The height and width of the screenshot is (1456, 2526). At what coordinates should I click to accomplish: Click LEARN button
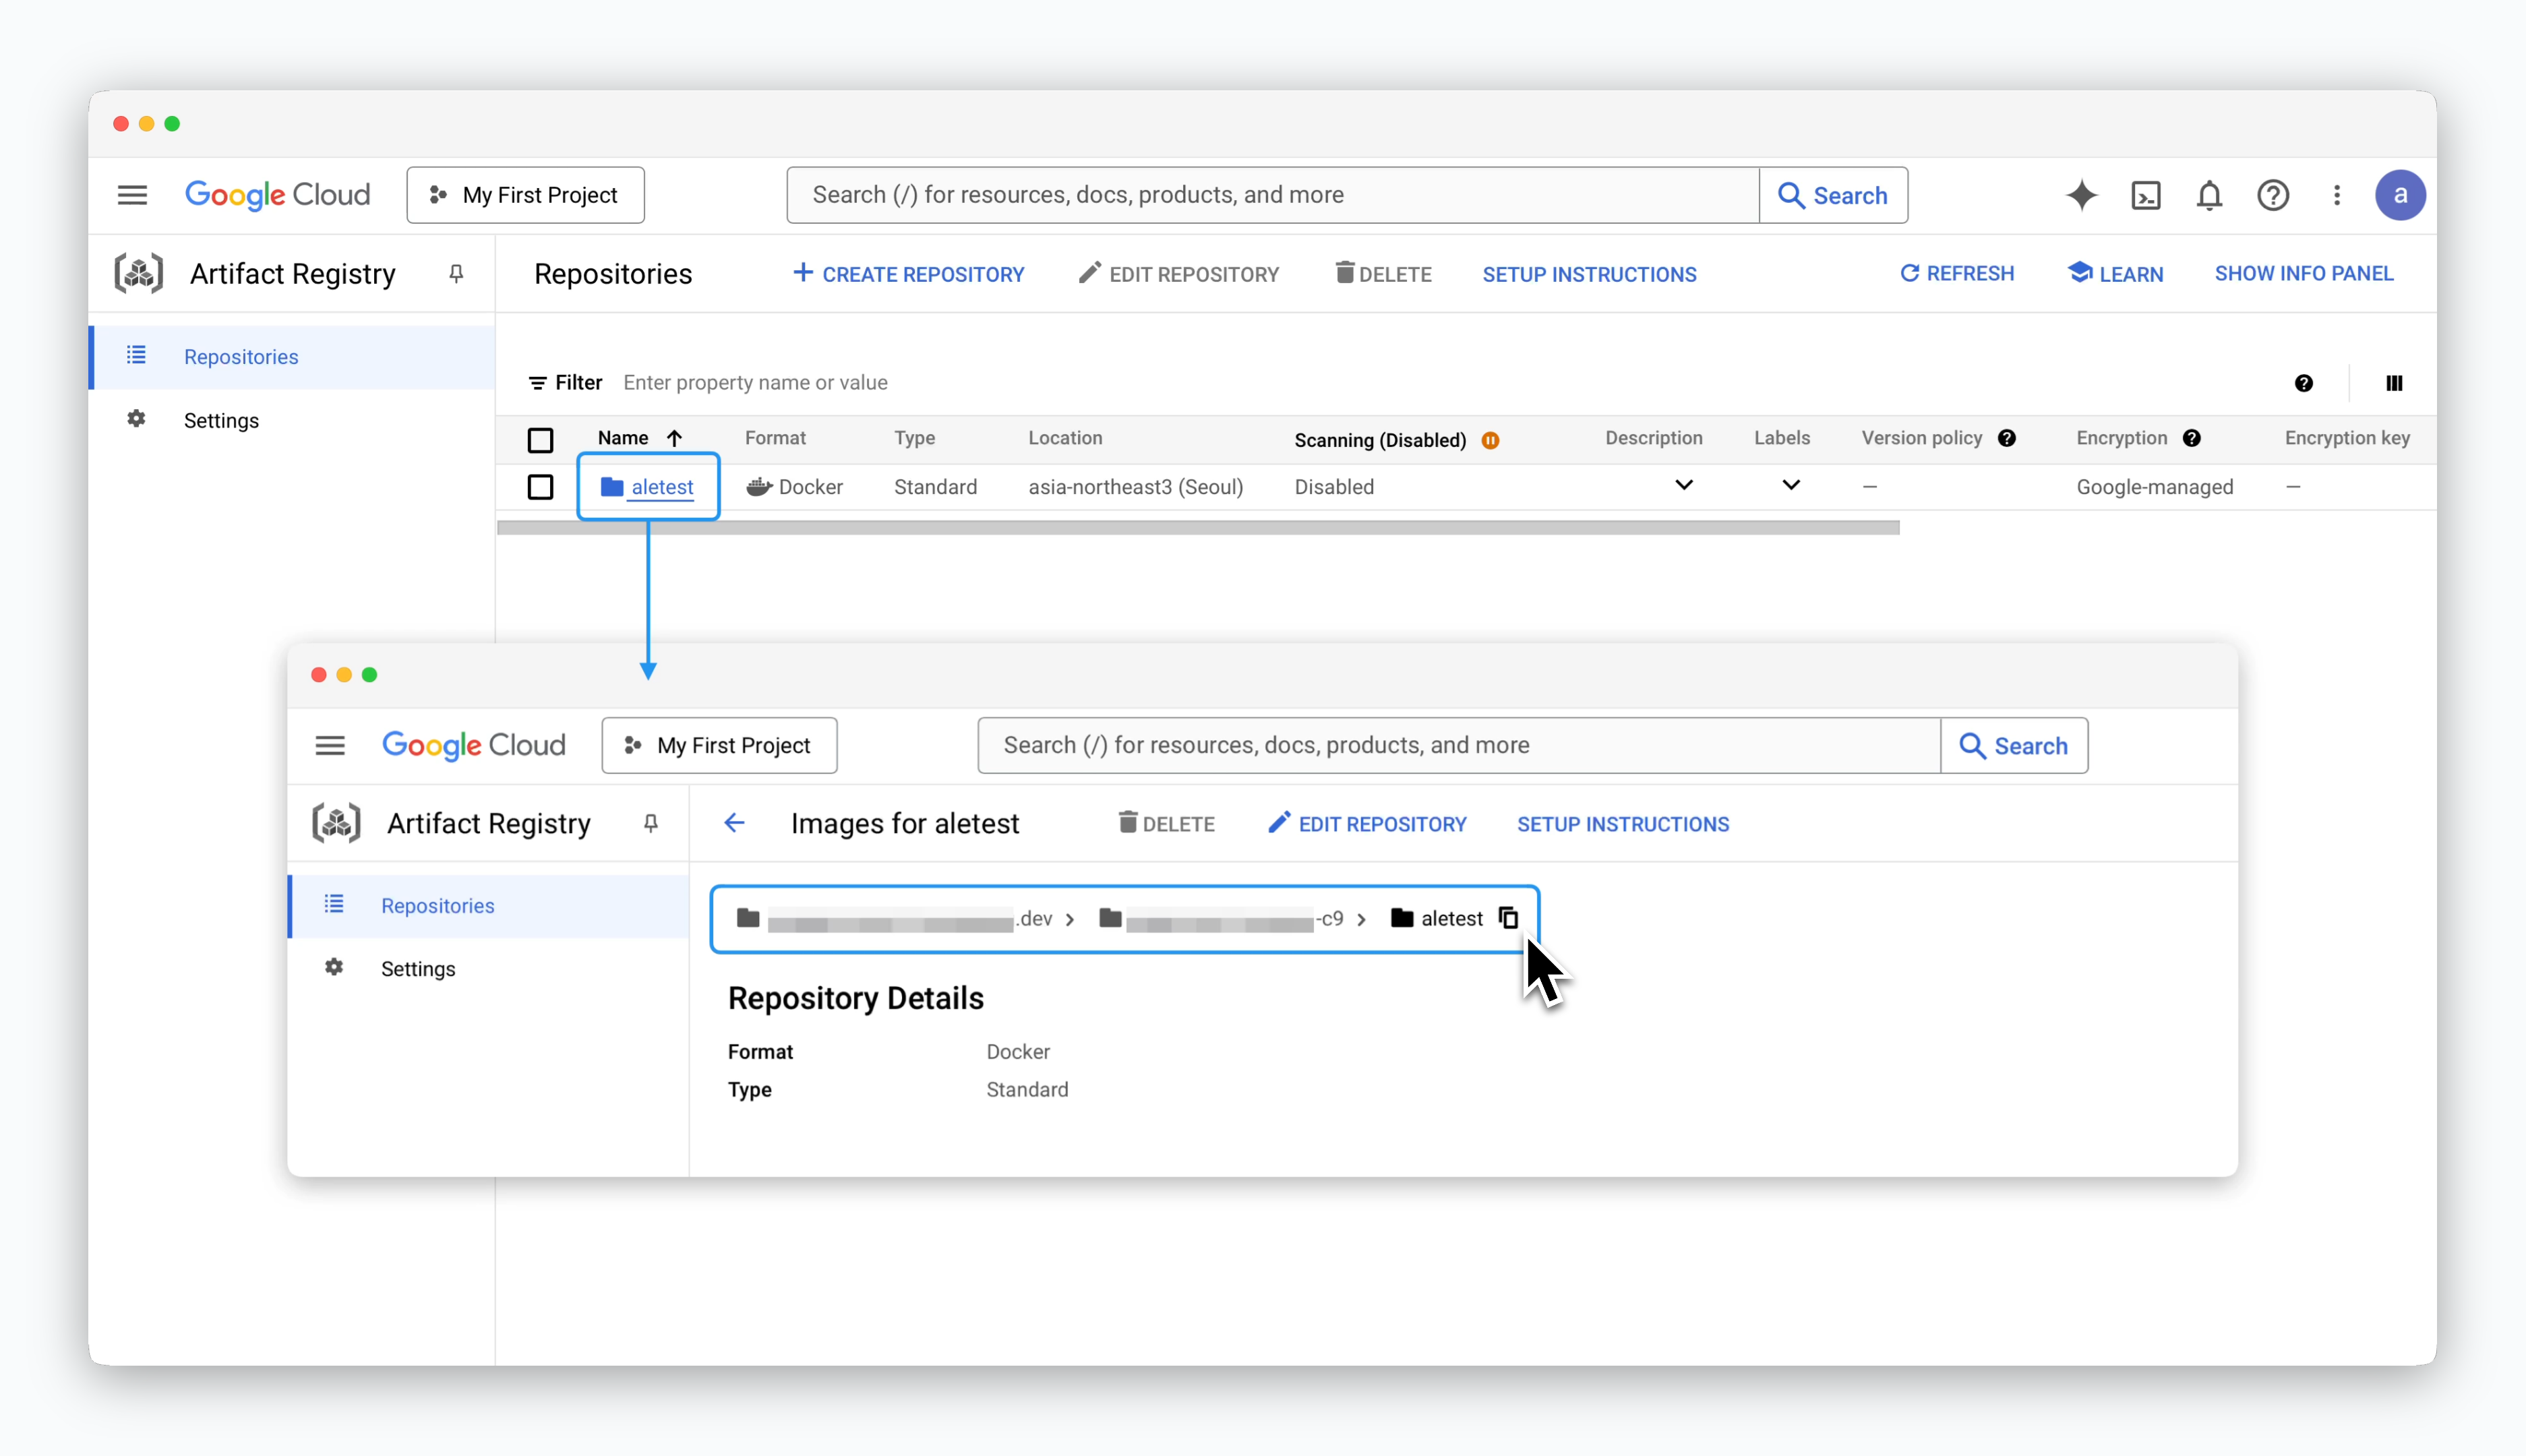[2116, 273]
